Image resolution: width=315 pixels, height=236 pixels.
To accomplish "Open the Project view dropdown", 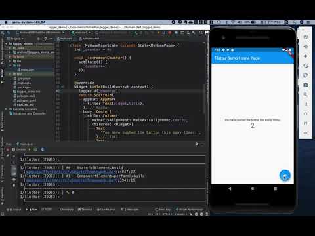I will coord(15,39).
